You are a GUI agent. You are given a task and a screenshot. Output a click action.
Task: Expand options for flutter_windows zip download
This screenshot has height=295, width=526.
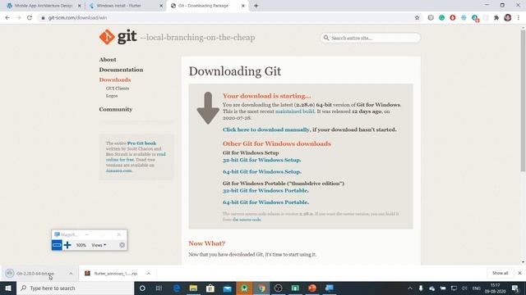click(149, 273)
